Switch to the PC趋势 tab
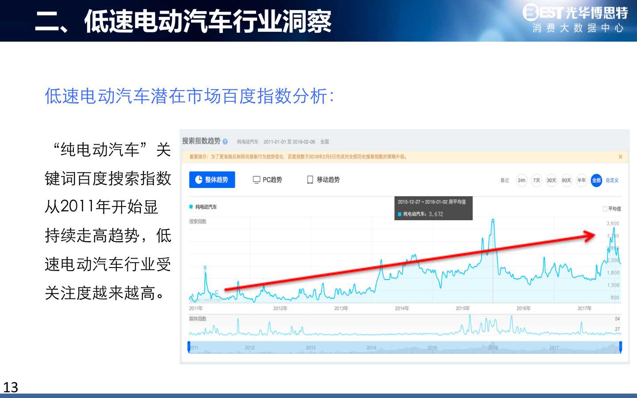 pos(267,180)
